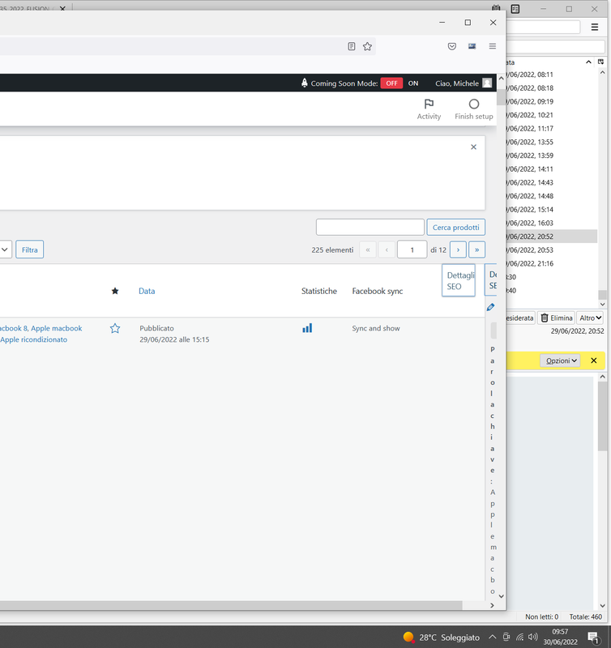The image size is (611, 648).
Task: Close the yellow notification bar in mail
Action: pos(594,360)
